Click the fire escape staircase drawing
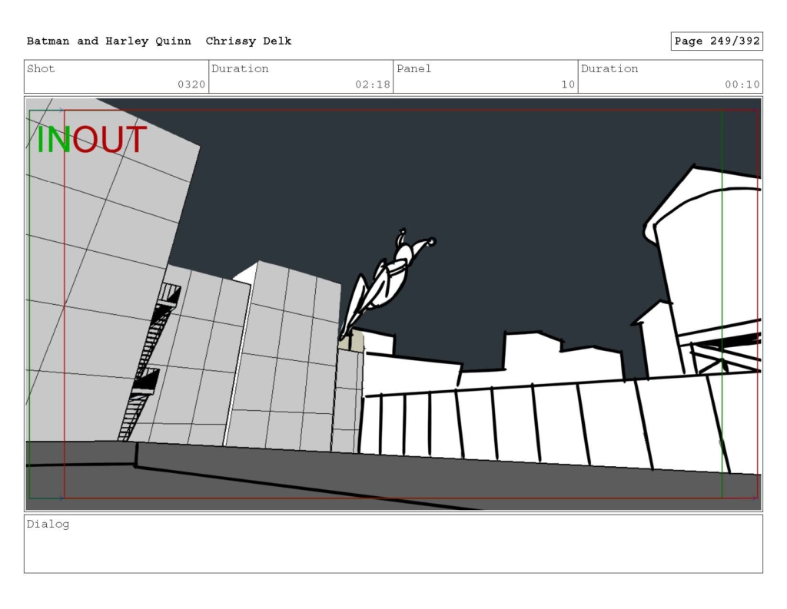Image resolution: width=787 pixels, height=609 pixels. click(x=150, y=361)
